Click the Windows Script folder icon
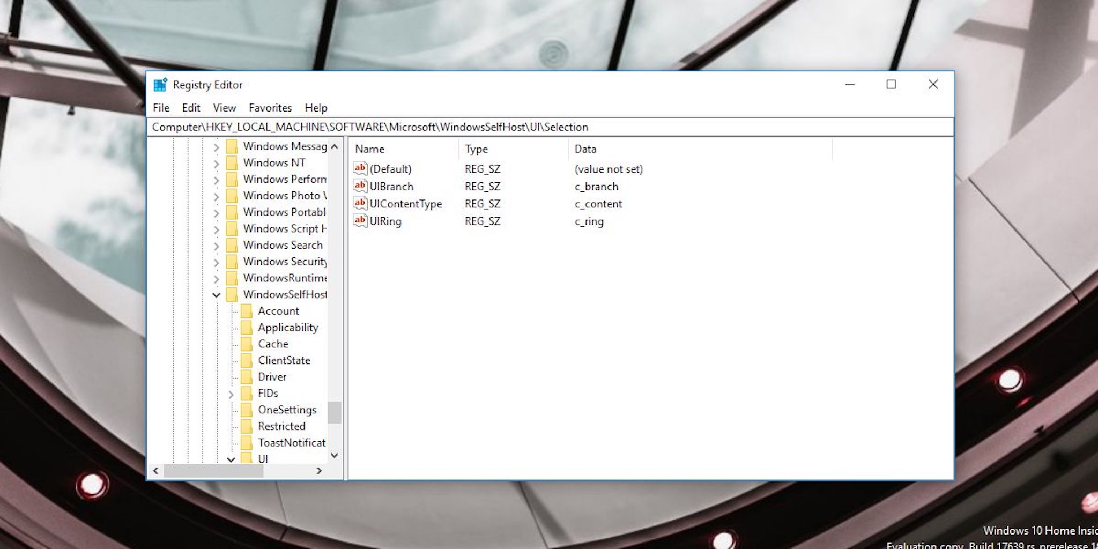The height and width of the screenshot is (549, 1098). click(x=232, y=228)
